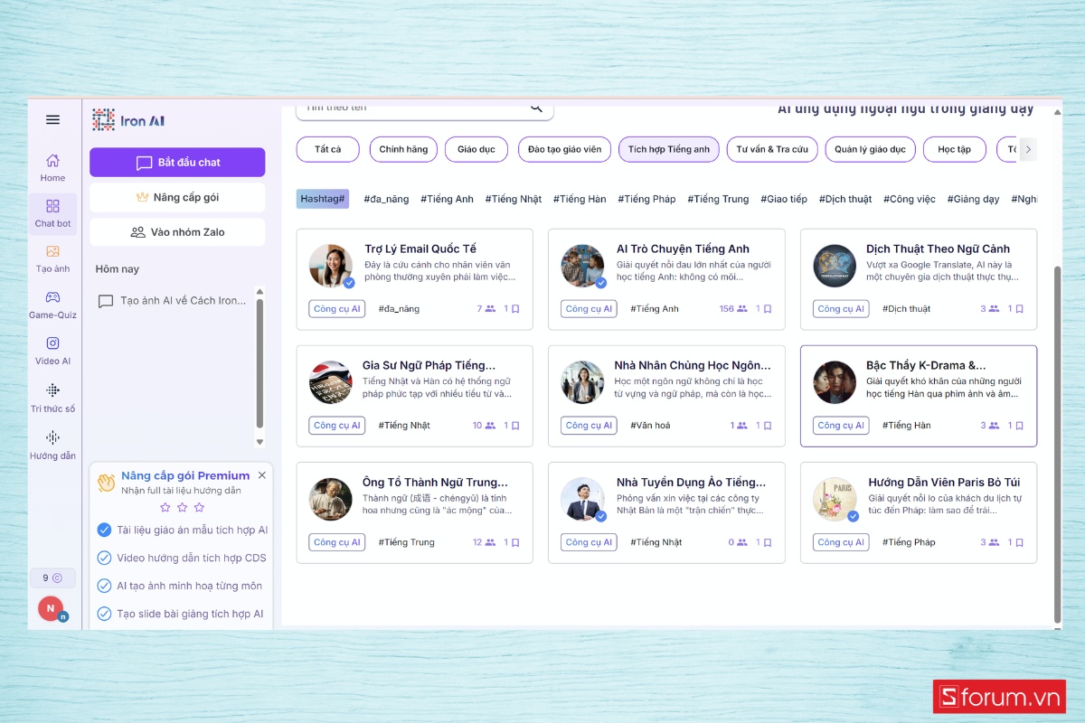Select Tích hợp Tiếng anh category
Image resolution: width=1085 pixels, height=723 pixels.
669,149
